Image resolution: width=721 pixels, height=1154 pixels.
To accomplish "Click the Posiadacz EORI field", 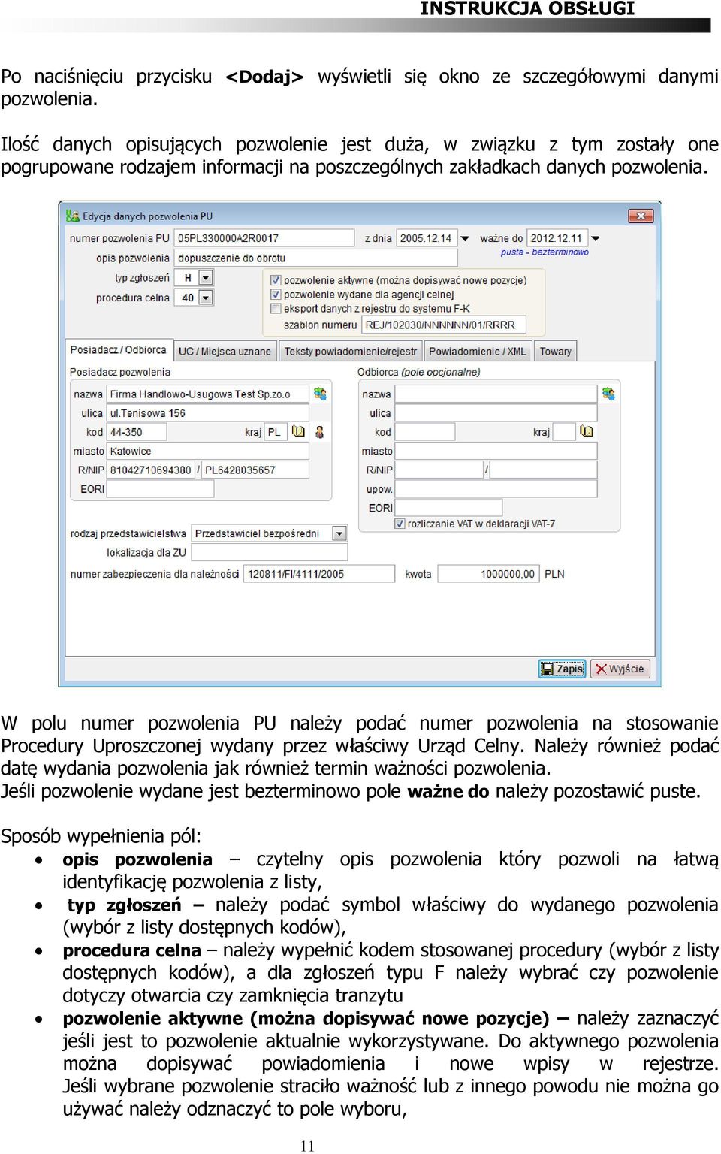I will 161,488.
